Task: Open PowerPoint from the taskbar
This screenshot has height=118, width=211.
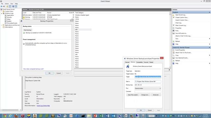Action: coord(95,116)
